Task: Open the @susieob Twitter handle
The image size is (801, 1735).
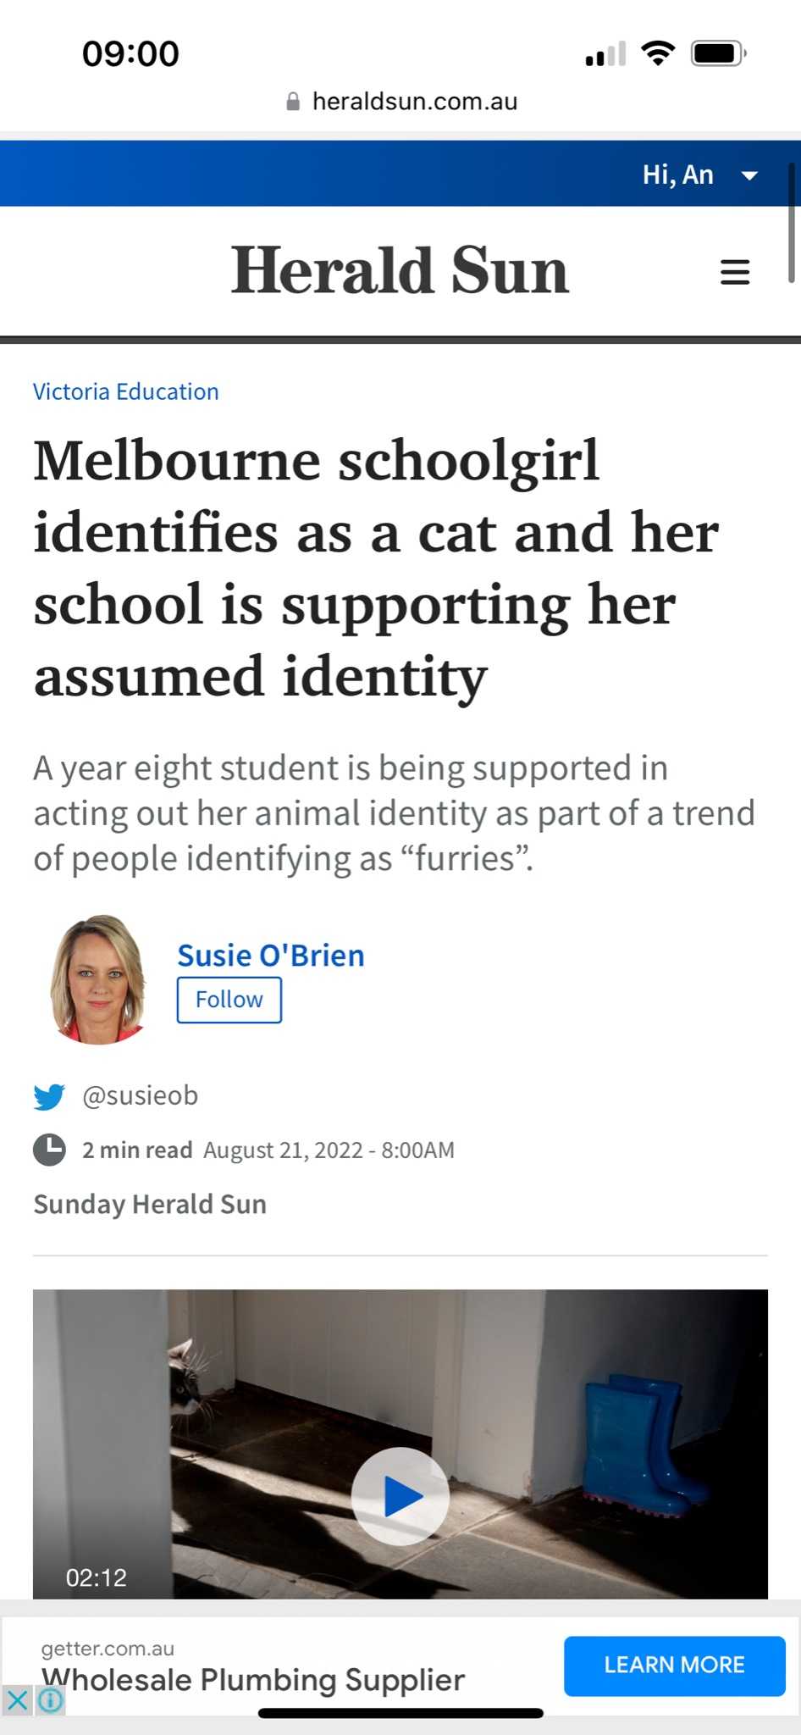Action: pyautogui.click(x=140, y=1095)
